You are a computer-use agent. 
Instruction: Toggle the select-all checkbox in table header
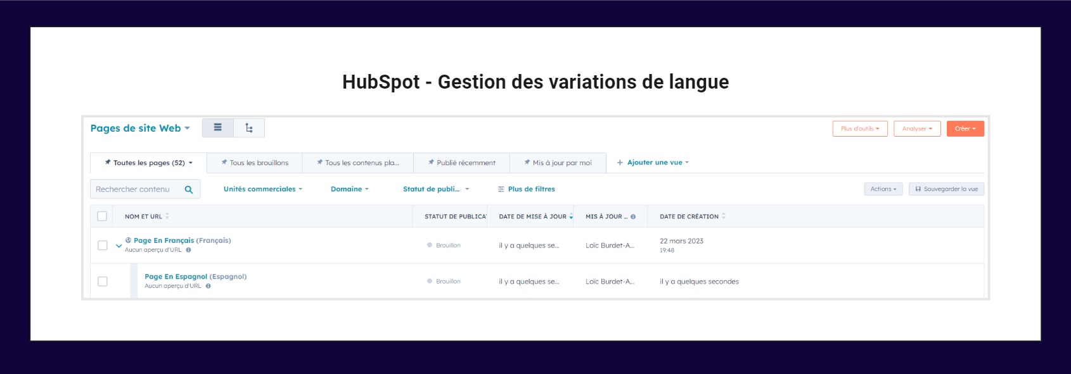pyautogui.click(x=102, y=216)
